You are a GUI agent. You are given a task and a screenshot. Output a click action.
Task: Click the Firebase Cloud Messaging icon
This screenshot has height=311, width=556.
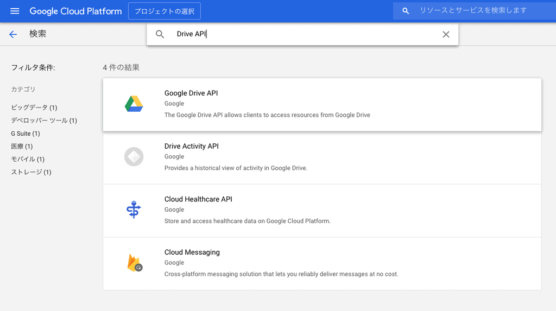[134, 263]
